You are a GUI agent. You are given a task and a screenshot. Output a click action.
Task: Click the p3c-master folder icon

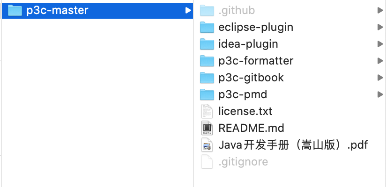pyautogui.click(x=15, y=10)
